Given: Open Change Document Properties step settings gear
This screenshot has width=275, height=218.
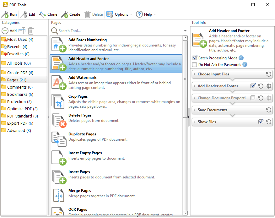Looking at the screenshot, I should point(269,98).
